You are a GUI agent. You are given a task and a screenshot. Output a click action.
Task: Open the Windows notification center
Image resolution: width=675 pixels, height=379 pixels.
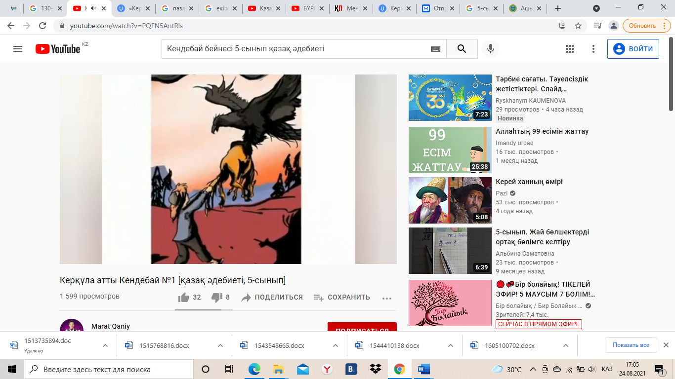659,369
